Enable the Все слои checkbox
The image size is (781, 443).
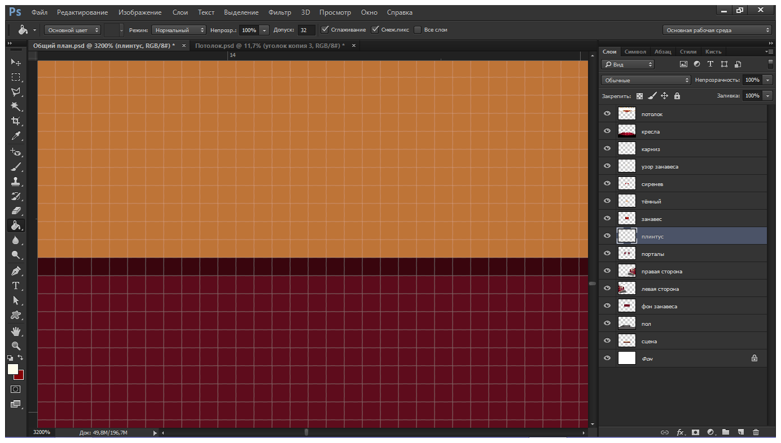point(418,29)
